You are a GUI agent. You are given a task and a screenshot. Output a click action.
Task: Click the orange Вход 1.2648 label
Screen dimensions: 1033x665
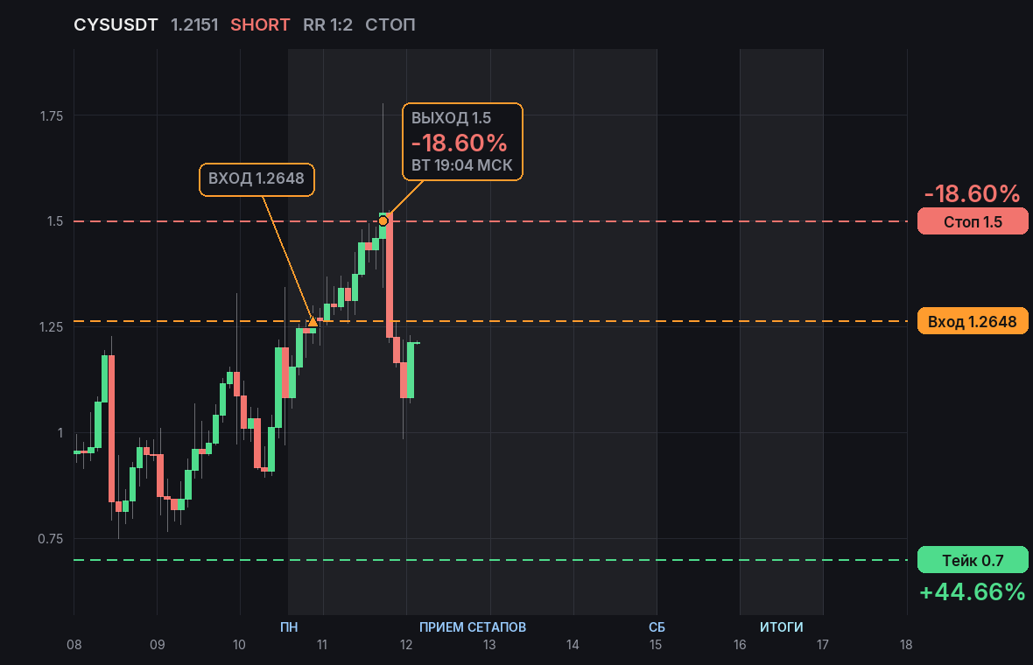[x=973, y=321]
